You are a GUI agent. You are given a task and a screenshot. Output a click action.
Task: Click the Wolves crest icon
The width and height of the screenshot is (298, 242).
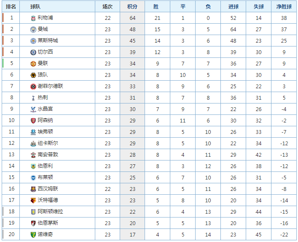33,75
